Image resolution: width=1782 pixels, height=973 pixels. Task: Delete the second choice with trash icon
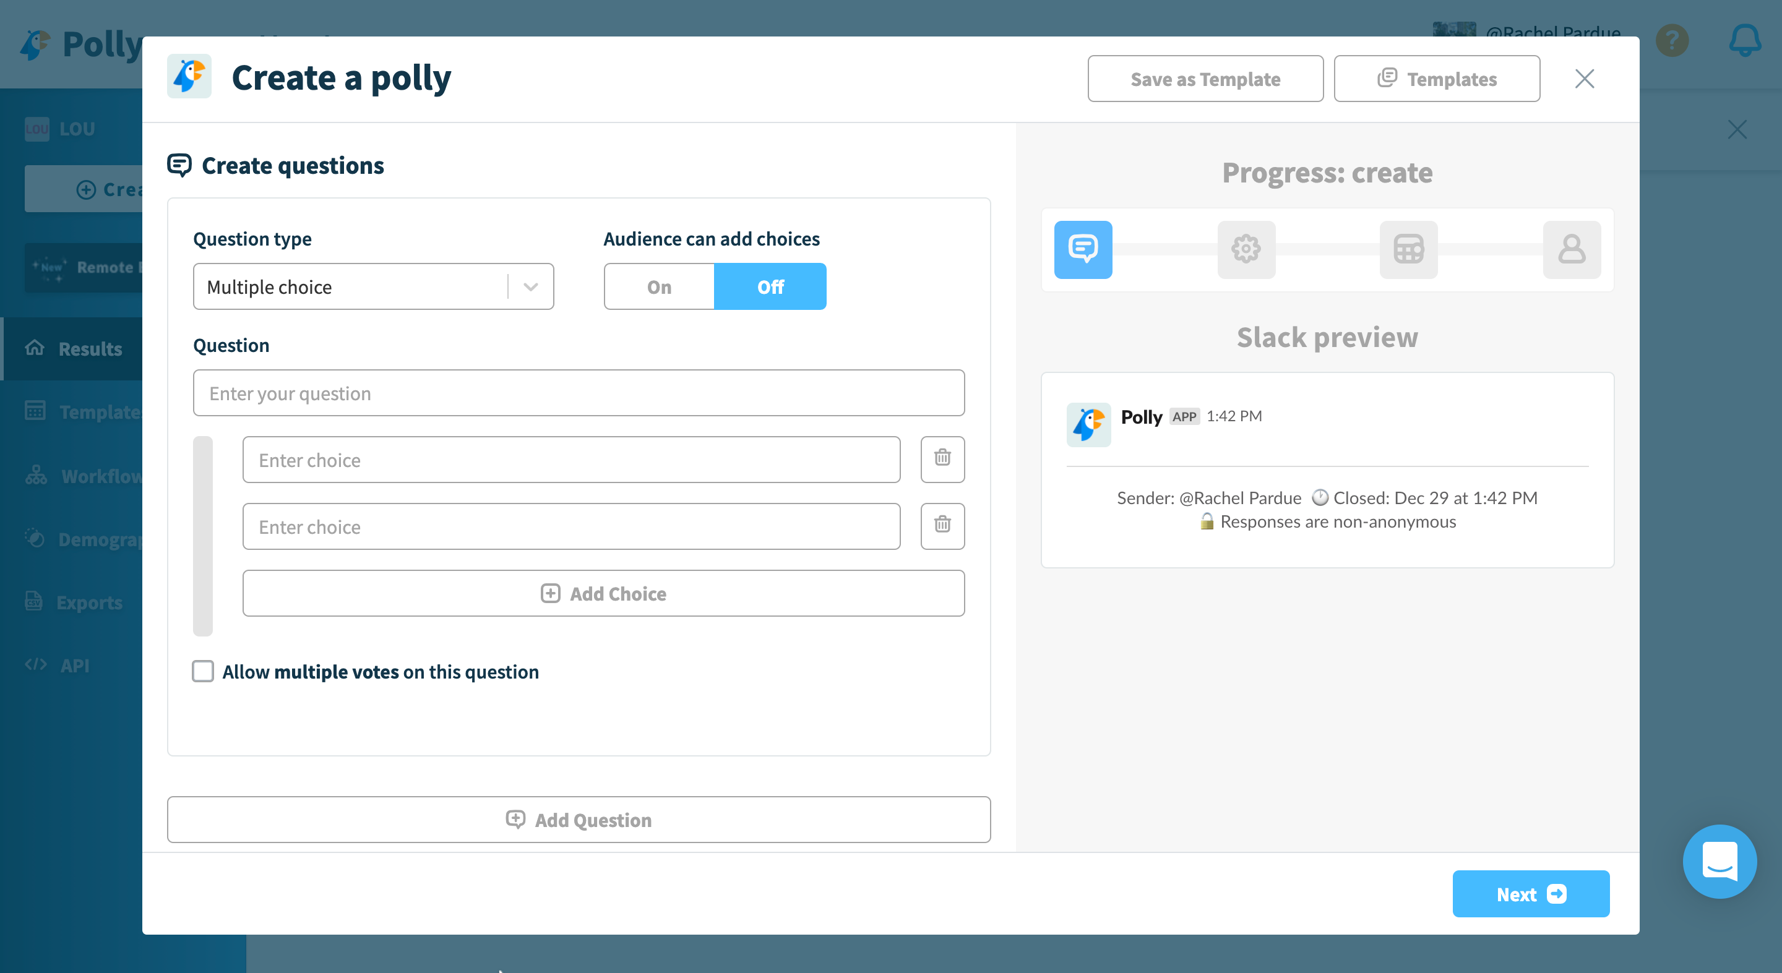942,526
